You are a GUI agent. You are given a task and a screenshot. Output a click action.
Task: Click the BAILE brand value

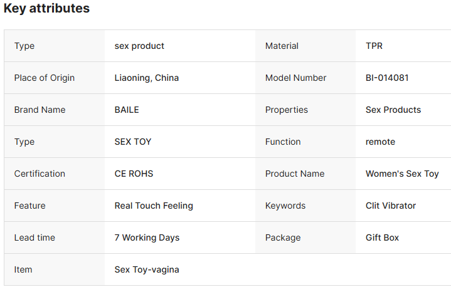(x=127, y=110)
